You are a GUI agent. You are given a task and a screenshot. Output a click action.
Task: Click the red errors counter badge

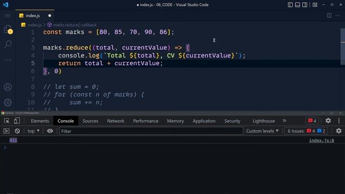tap(312, 121)
